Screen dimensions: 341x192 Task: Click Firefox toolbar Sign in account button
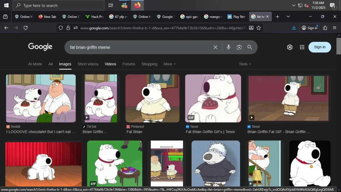(310, 28)
